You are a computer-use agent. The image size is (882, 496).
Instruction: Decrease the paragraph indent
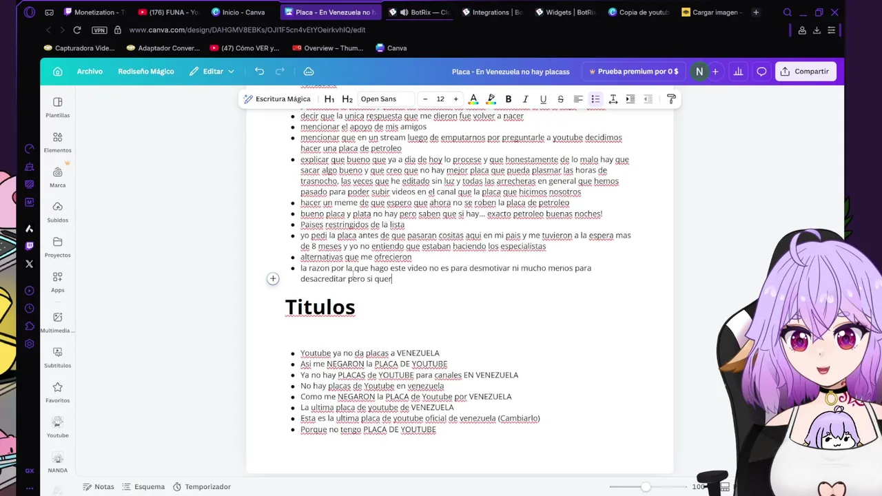point(648,99)
